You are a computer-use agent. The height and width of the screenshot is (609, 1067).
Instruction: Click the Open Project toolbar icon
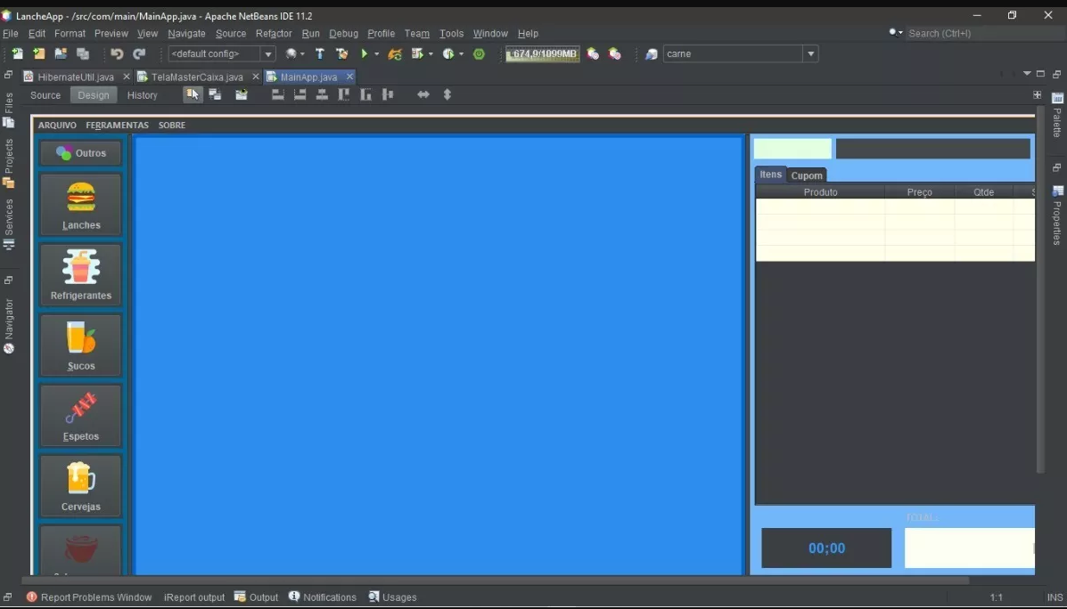pyautogui.click(x=61, y=53)
